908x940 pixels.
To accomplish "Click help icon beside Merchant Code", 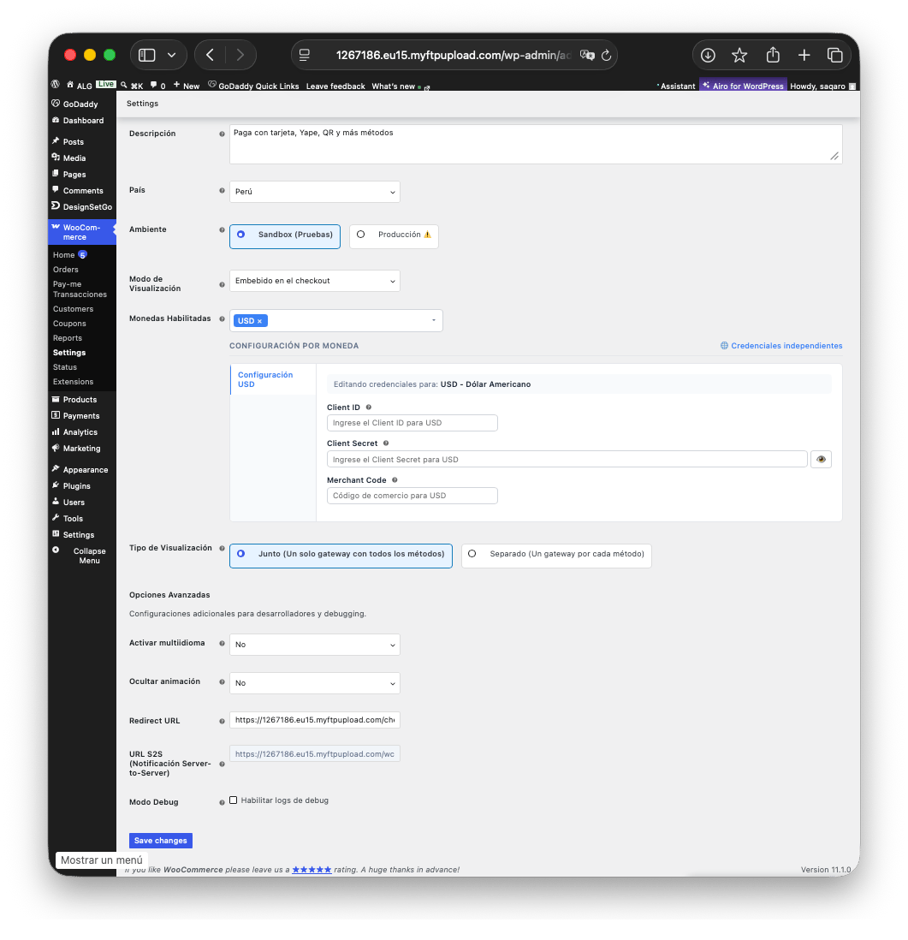I will click(395, 479).
